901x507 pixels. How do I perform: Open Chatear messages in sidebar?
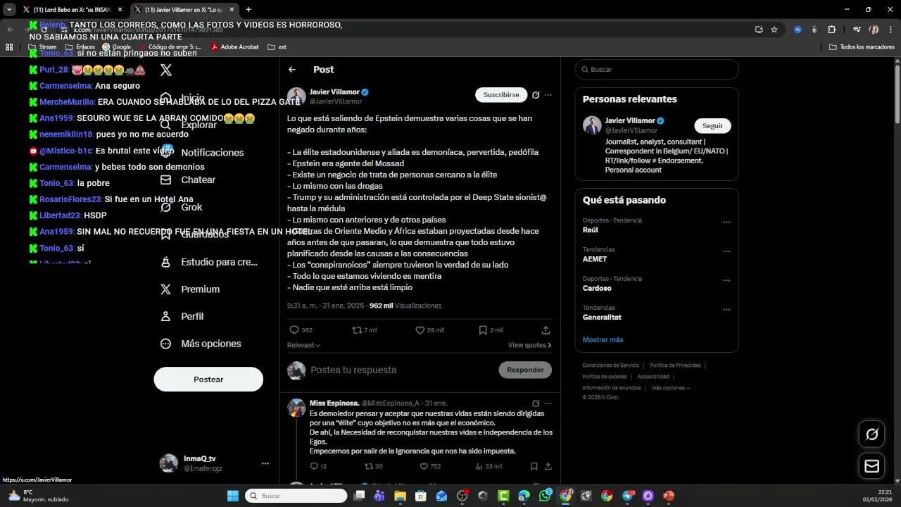[188, 180]
